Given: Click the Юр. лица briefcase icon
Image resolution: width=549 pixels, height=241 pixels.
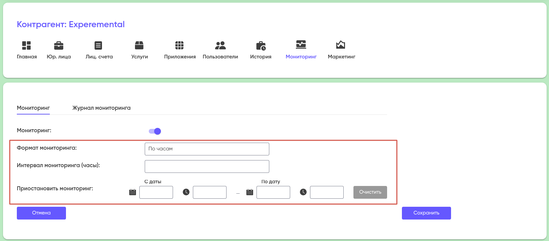Looking at the screenshot, I should click(59, 45).
